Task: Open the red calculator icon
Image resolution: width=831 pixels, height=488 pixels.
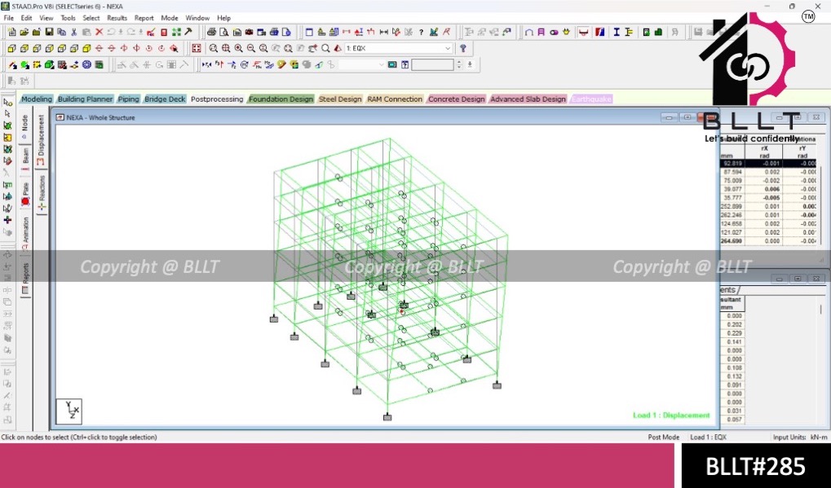Action: (x=164, y=32)
